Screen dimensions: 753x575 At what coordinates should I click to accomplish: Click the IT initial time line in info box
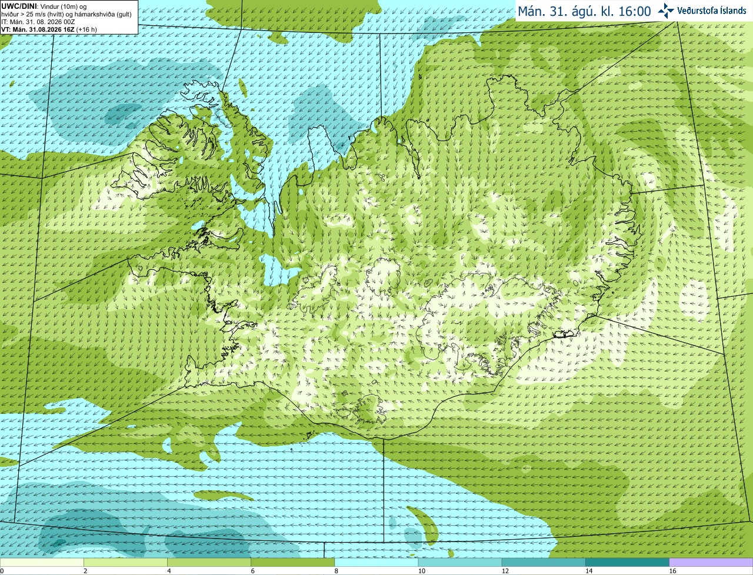tap(38, 22)
